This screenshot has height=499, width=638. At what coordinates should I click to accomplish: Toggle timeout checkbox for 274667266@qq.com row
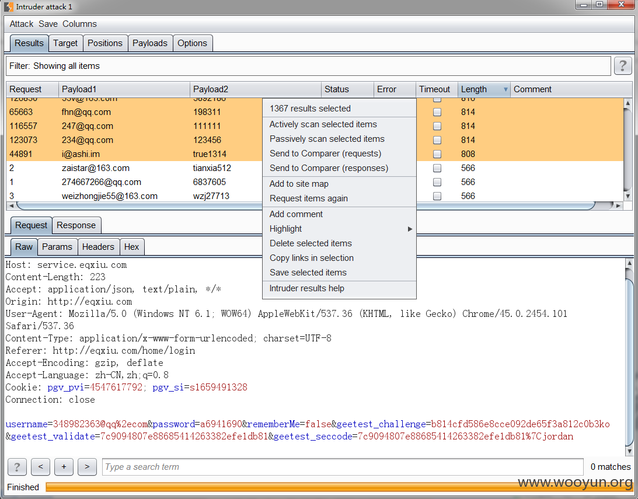click(437, 182)
